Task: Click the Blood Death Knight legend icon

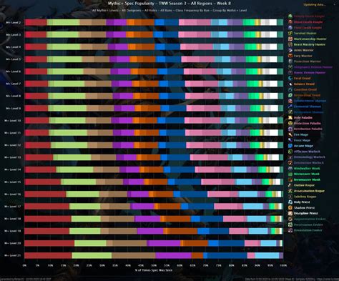Action: (290, 22)
